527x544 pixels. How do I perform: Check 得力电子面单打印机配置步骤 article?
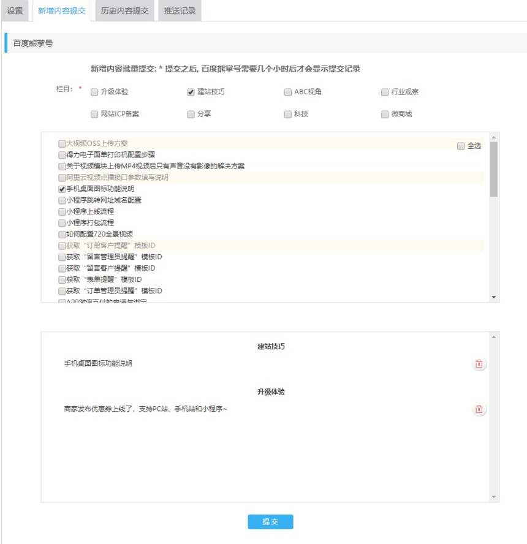(x=62, y=155)
